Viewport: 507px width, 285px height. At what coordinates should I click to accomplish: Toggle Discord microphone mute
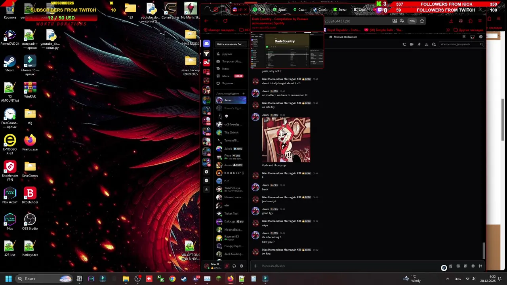227,266
